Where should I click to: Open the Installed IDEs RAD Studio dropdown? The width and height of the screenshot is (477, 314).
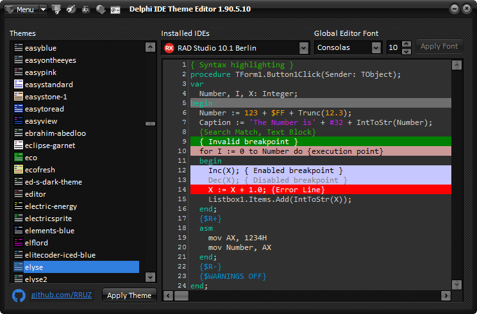click(x=303, y=48)
